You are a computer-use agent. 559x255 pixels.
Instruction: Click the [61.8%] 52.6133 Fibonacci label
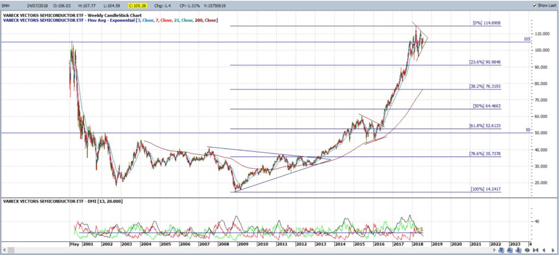pyautogui.click(x=485, y=126)
